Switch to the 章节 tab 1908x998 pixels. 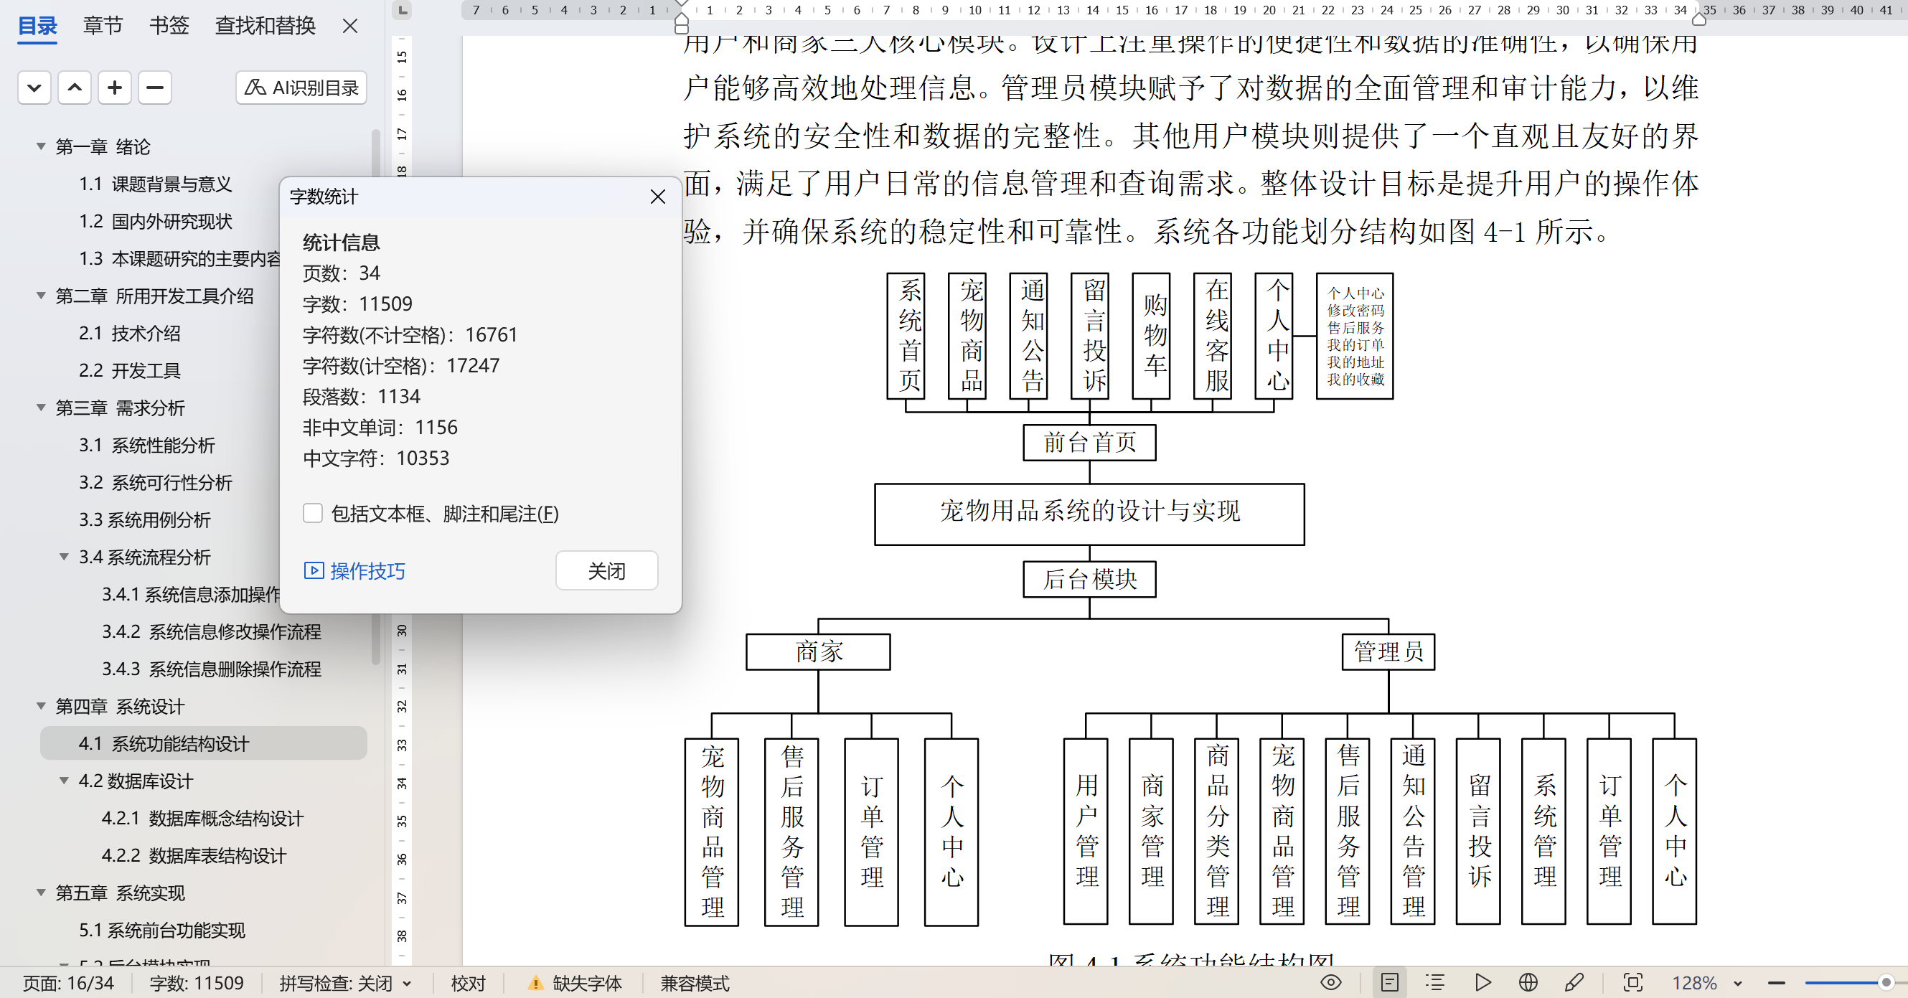[102, 26]
